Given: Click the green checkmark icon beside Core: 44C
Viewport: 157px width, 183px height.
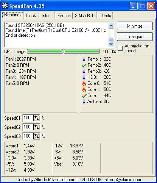Looking at the screenshot, I should pos(84,95).
